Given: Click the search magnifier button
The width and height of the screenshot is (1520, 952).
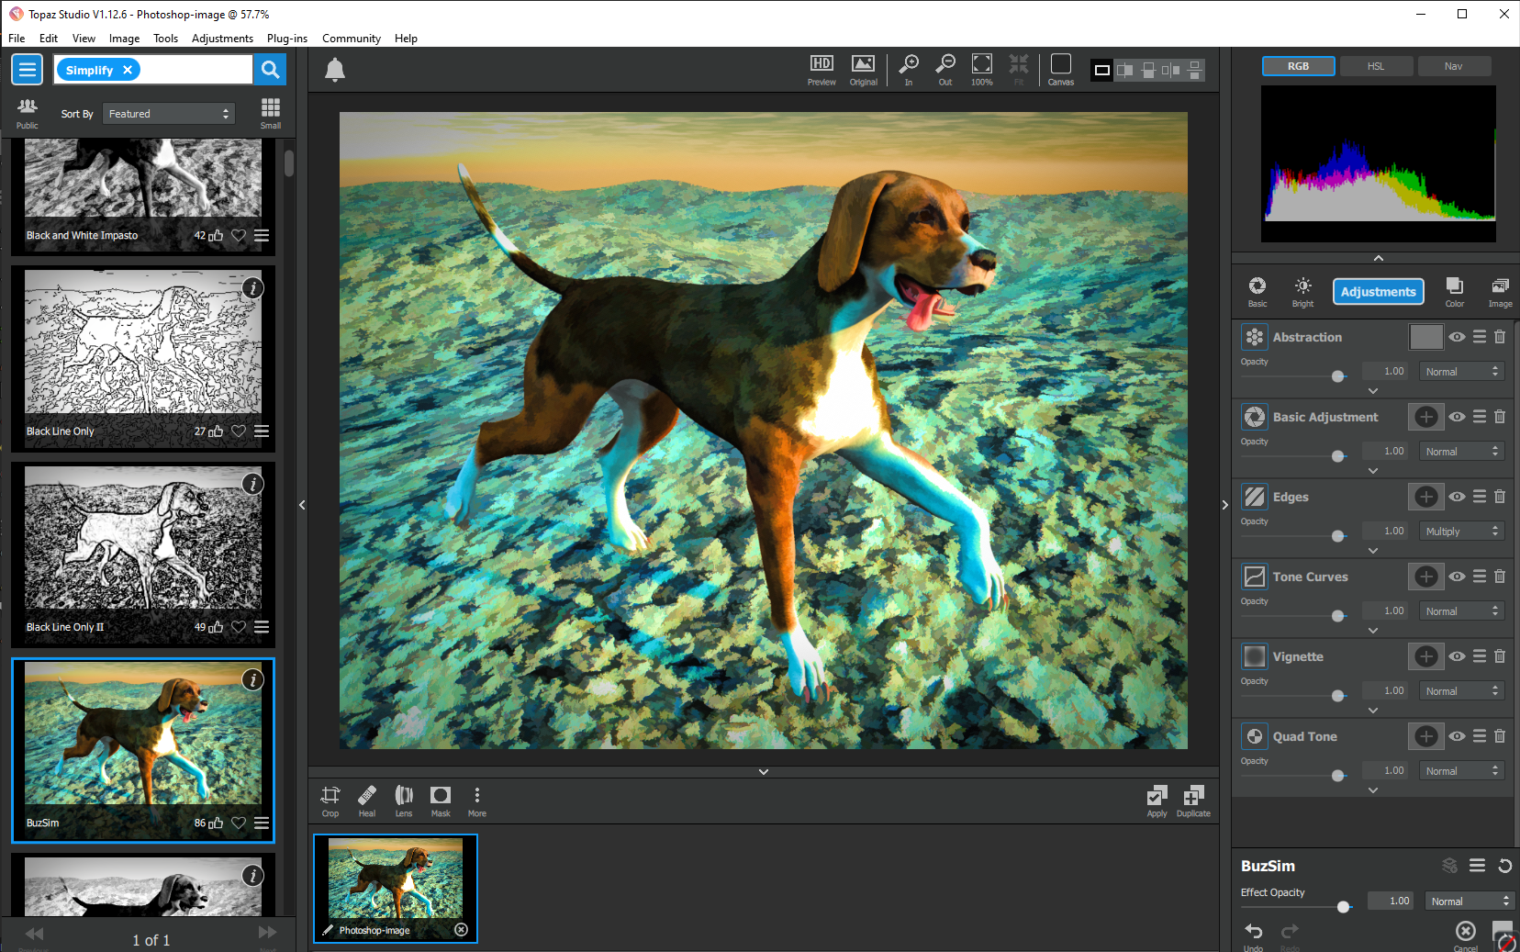Looking at the screenshot, I should 270,70.
